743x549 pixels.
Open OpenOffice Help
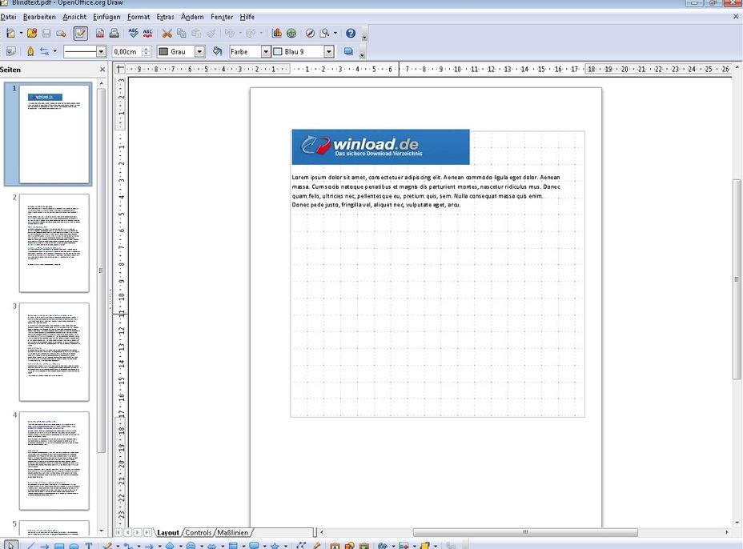coord(351,33)
